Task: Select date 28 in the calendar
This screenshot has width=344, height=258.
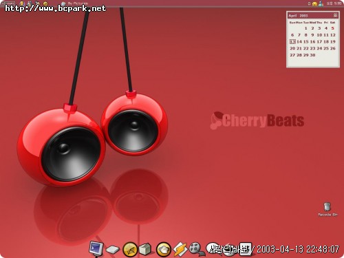Action: click(x=299, y=55)
